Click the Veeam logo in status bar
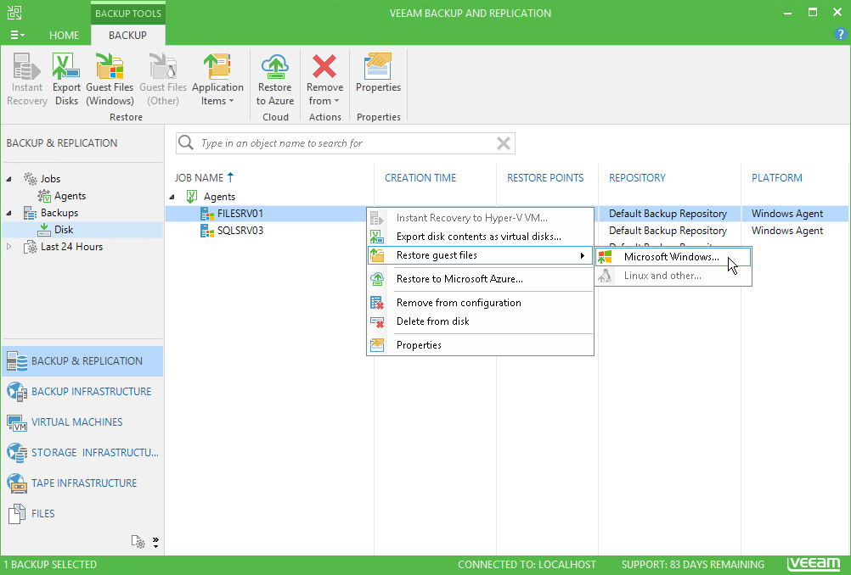Image resolution: width=851 pixels, height=575 pixels. (x=814, y=564)
